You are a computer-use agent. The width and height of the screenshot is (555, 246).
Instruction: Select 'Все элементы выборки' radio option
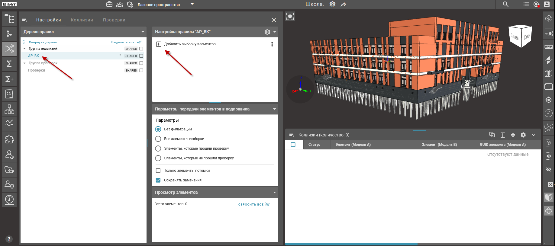point(158,139)
